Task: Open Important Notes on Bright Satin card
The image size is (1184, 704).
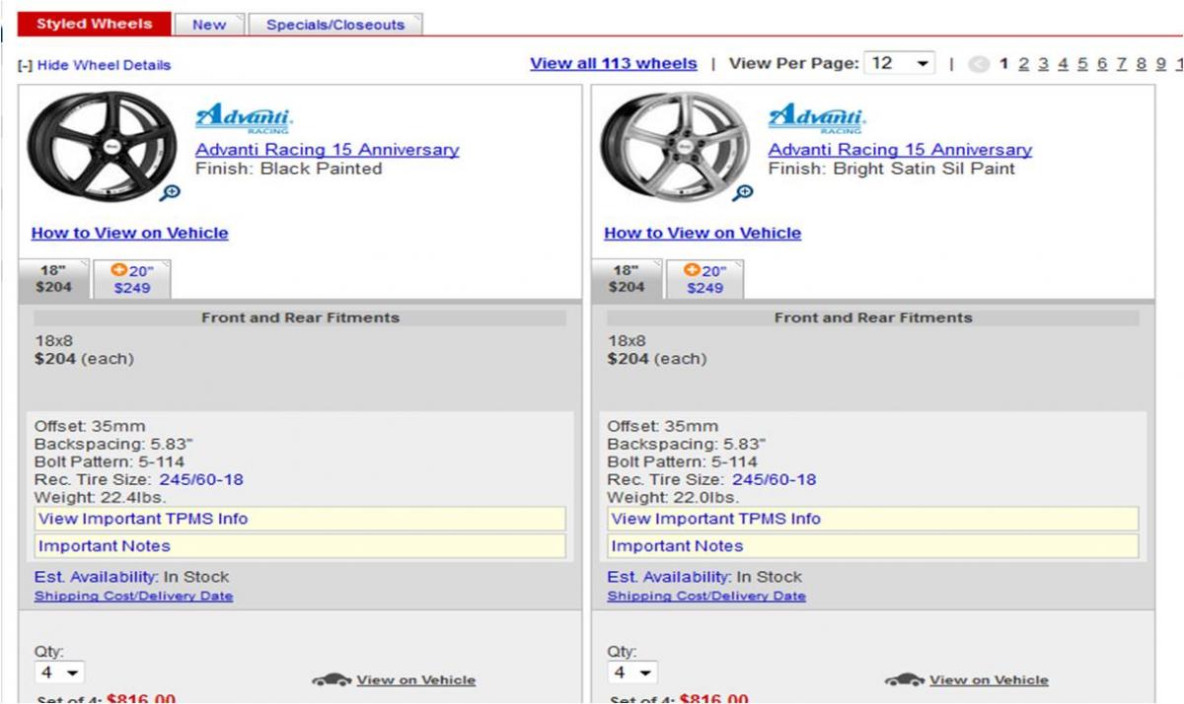Action: (872, 546)
